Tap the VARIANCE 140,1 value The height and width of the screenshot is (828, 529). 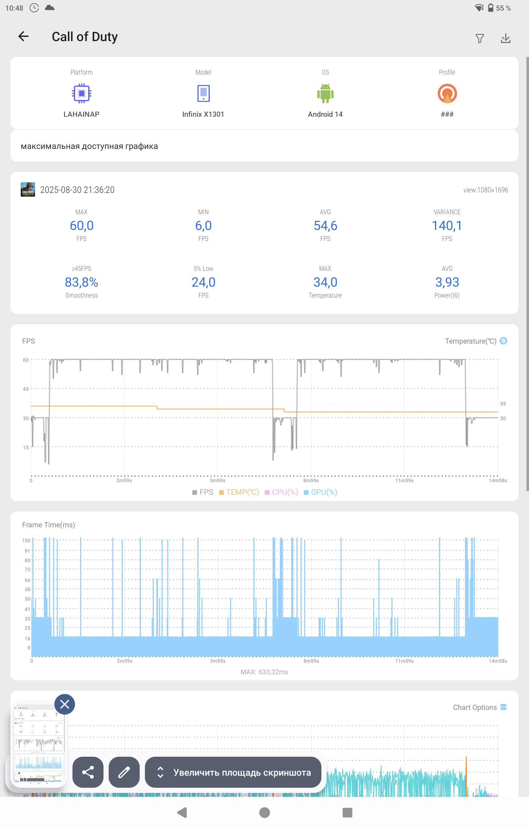coord(447,226)
